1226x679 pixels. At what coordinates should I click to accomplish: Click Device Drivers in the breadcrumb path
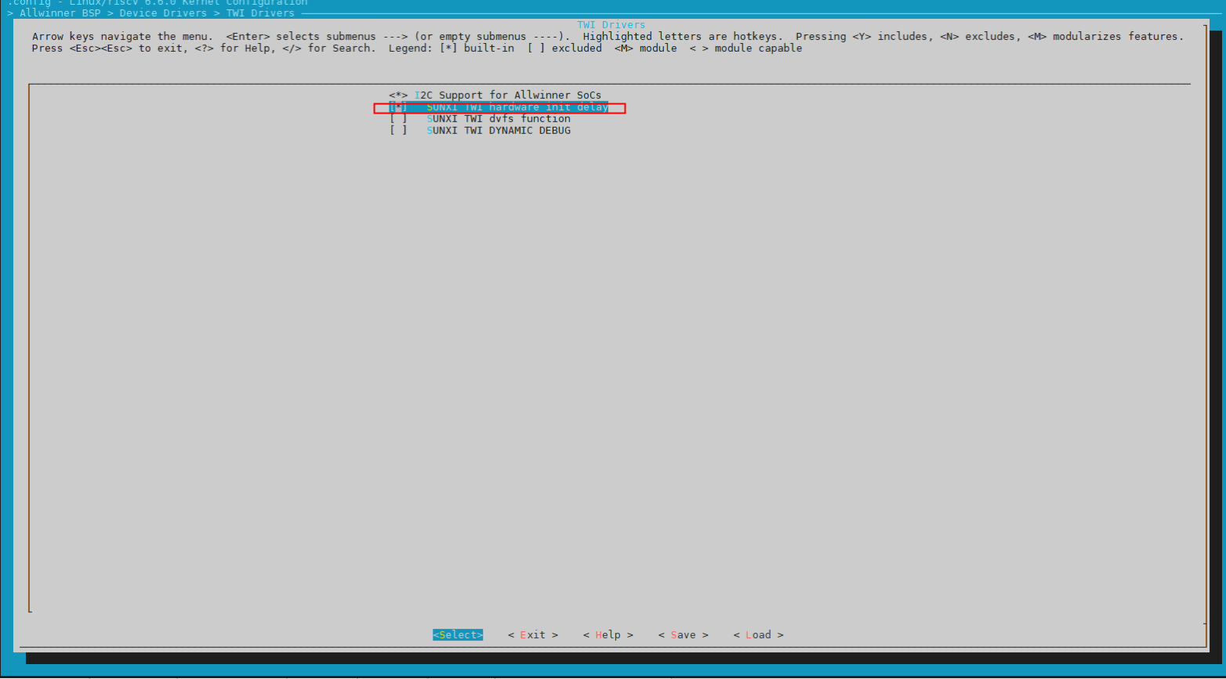163,13
